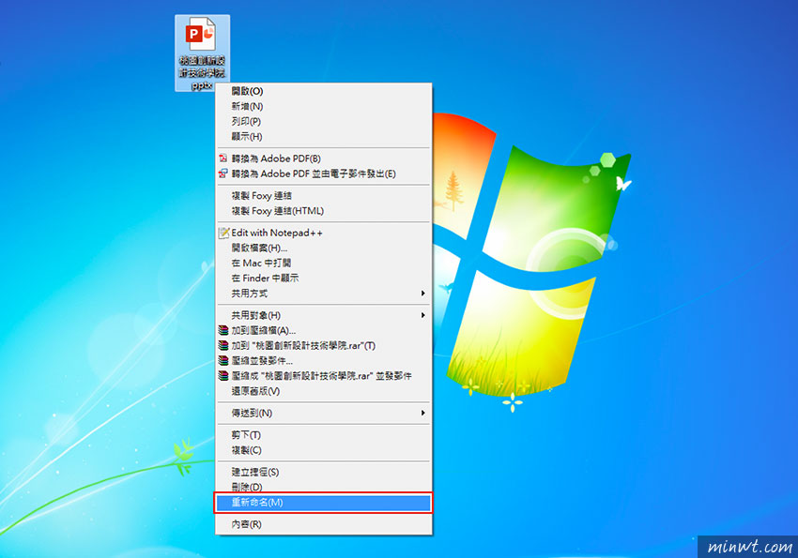Choose 在 Mac 中打開
The image size is (798, 558).
(324, 264)
